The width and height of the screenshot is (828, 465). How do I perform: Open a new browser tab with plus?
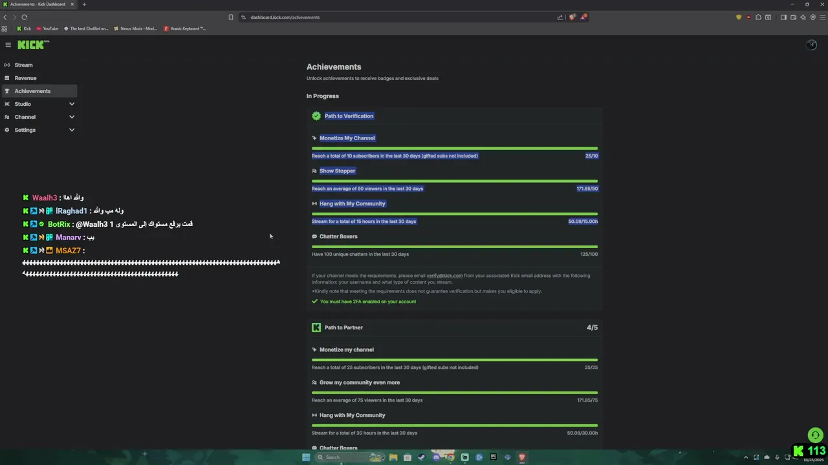pyautogui.click(x=84, y=5)
